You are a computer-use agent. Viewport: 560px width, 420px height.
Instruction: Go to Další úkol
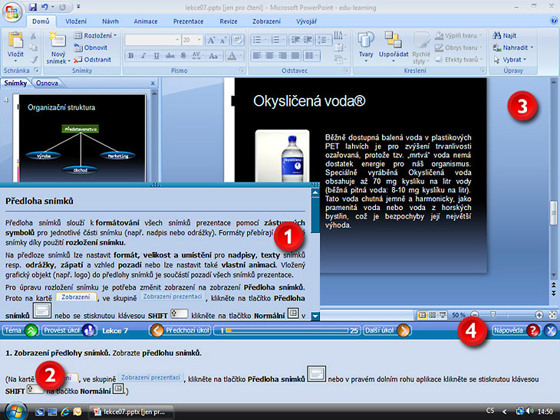pos(387,330)
